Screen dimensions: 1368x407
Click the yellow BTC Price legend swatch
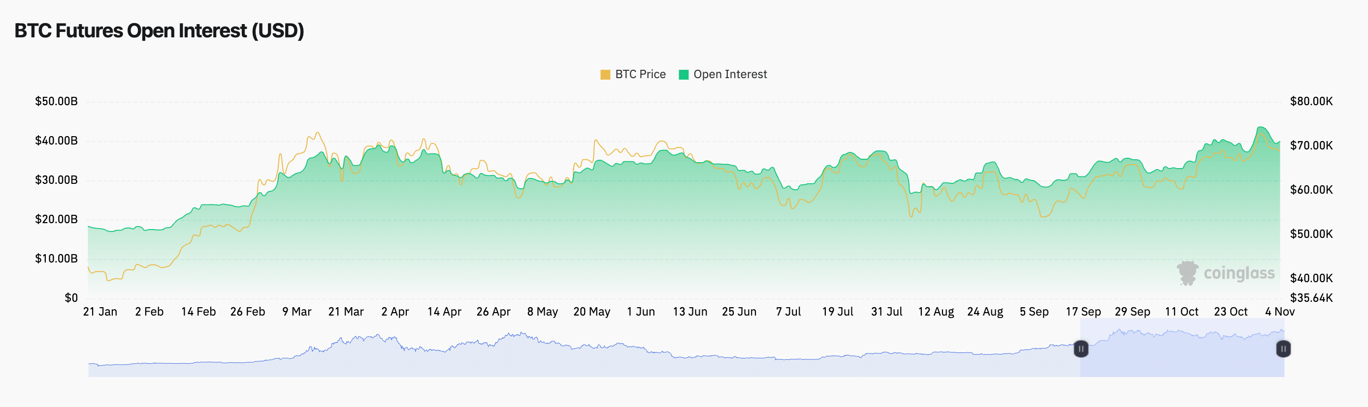coord(605,75)
